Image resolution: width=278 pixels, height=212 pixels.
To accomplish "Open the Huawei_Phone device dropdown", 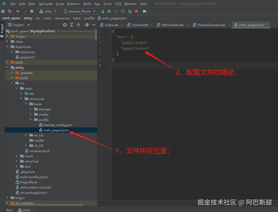I will (79, 11).
